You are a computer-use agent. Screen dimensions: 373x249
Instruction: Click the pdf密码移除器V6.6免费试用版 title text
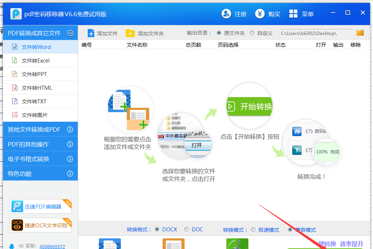tap(65, 14)
